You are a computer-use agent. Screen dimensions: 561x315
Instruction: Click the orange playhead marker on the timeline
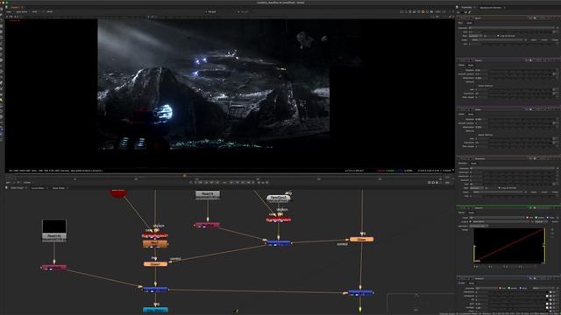tap(185, 175)
